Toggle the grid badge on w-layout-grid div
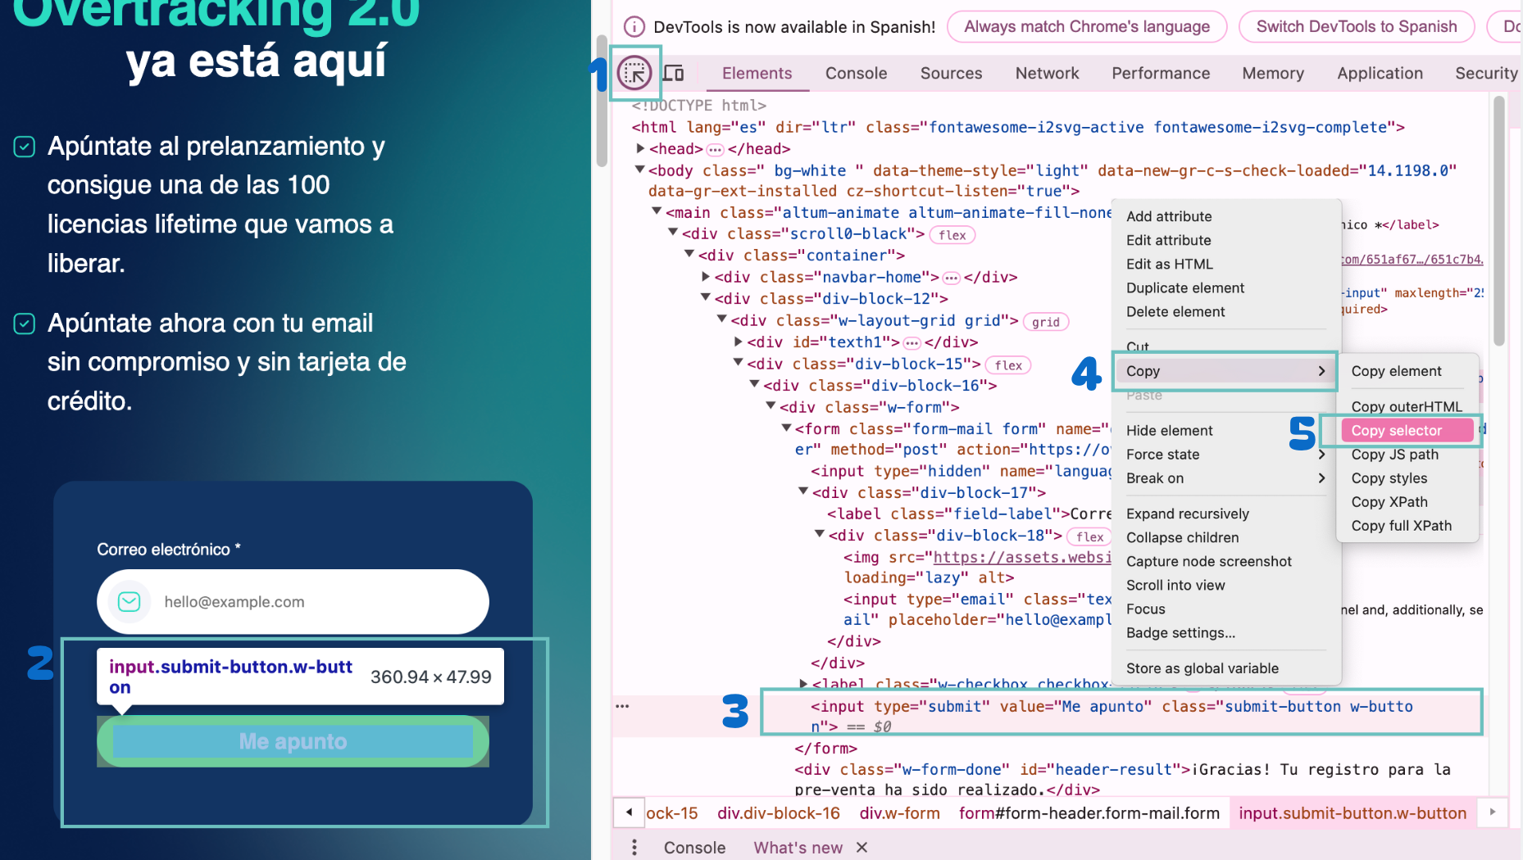The width and height of the screenshot is (1523, 860). coord(1046,322)
